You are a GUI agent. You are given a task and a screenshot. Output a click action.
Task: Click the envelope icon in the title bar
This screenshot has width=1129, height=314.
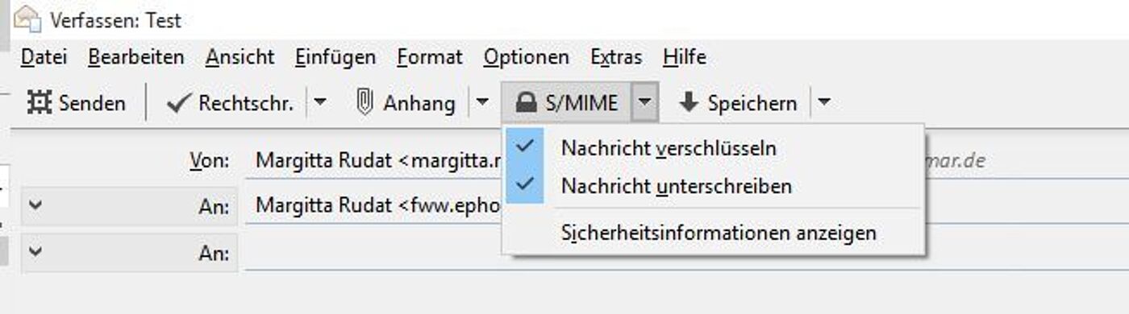[27, 19]
